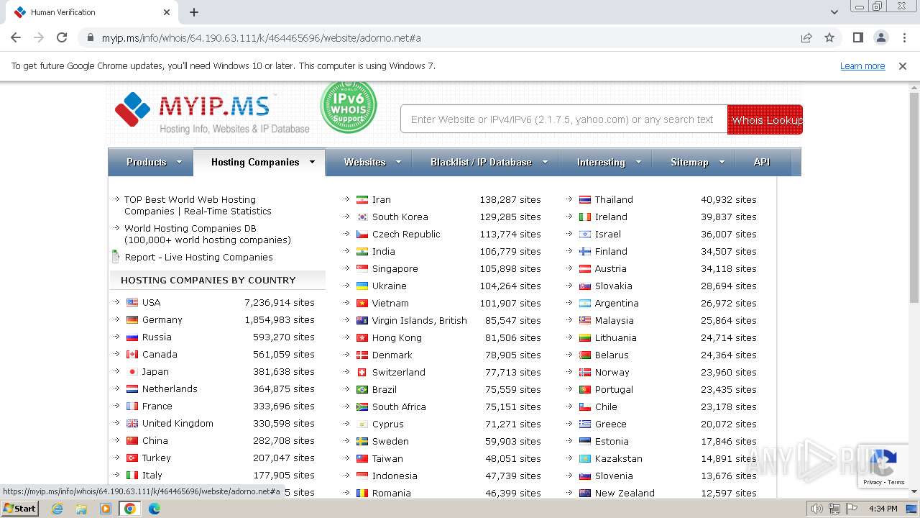Click the Norway flag icon

(x=585, y=373)
